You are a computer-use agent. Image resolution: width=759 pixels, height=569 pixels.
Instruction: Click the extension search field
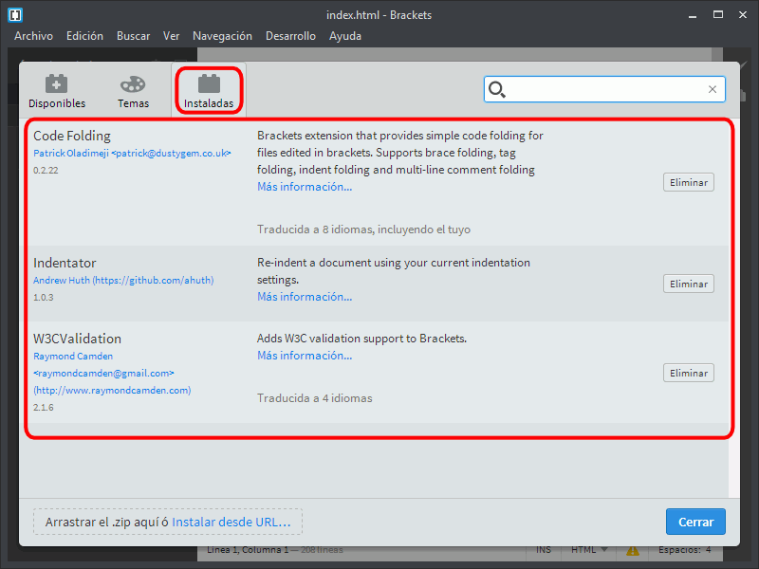(x=604, y=89)
